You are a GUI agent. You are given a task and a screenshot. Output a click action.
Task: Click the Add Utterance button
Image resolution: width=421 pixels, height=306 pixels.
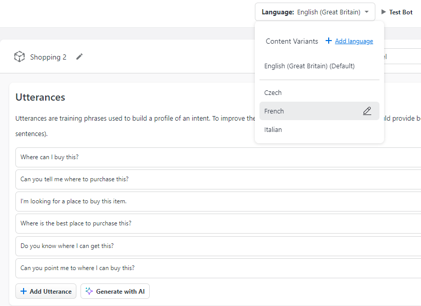(x=46, y=291)
